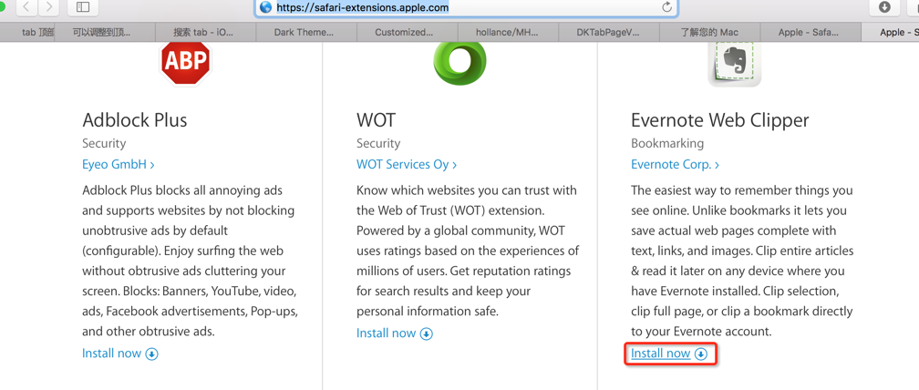
Task: Click the Evernote Web Clipper elephant icon
Action: 734,63
